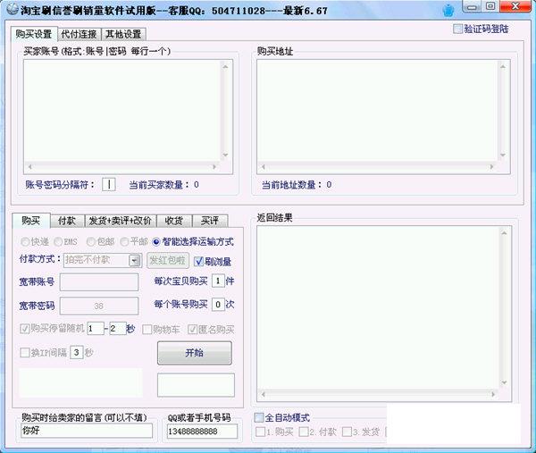This screenshot has width=536, height=453.
Task: Click the maximum stay seconds field
Action: [x=118, y=329]
